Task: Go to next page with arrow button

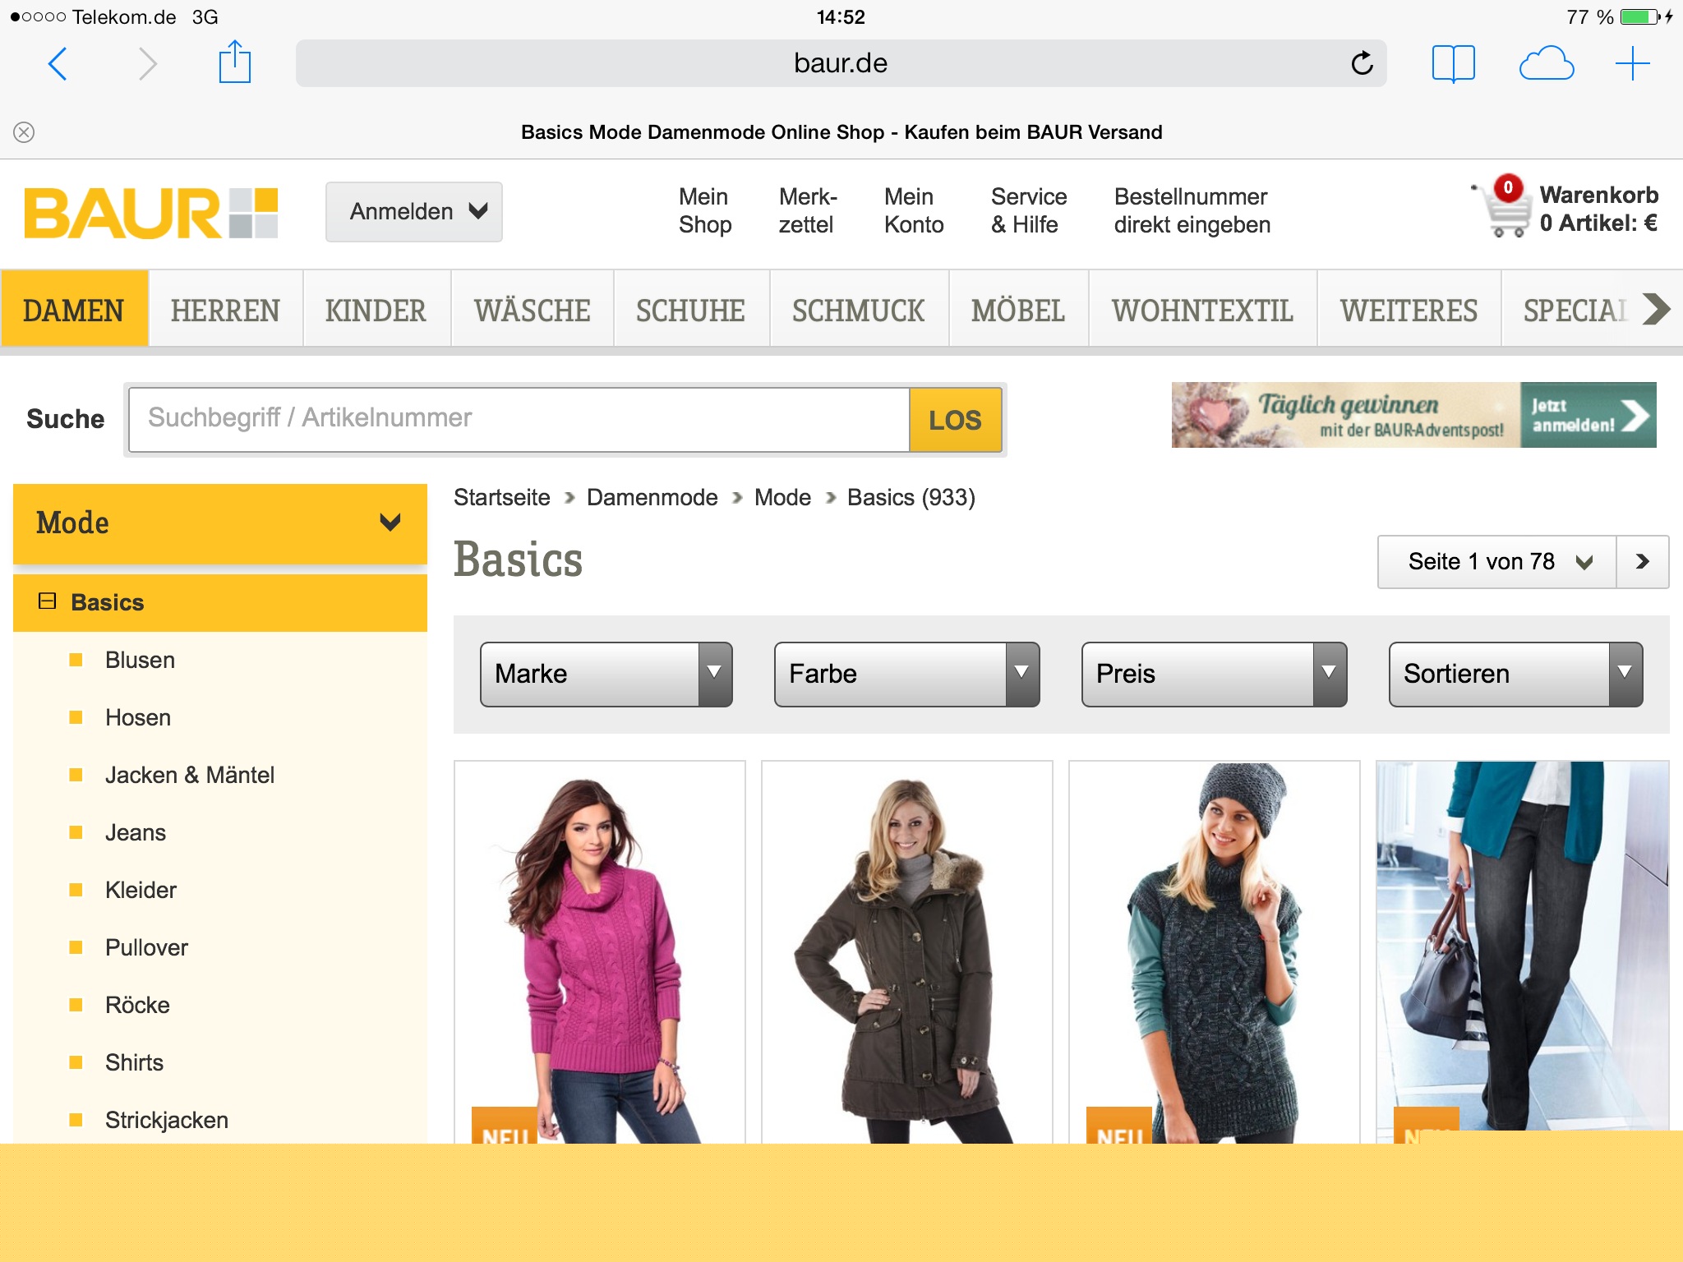Action: (1643, 562)
